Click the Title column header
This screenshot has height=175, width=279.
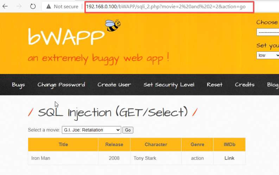coord(63,145)
